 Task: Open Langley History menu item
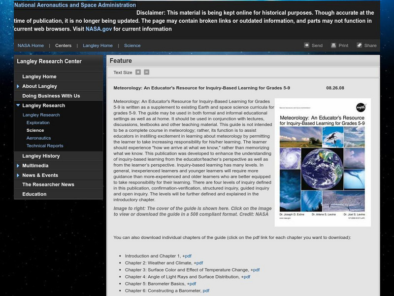pos(41,156)
